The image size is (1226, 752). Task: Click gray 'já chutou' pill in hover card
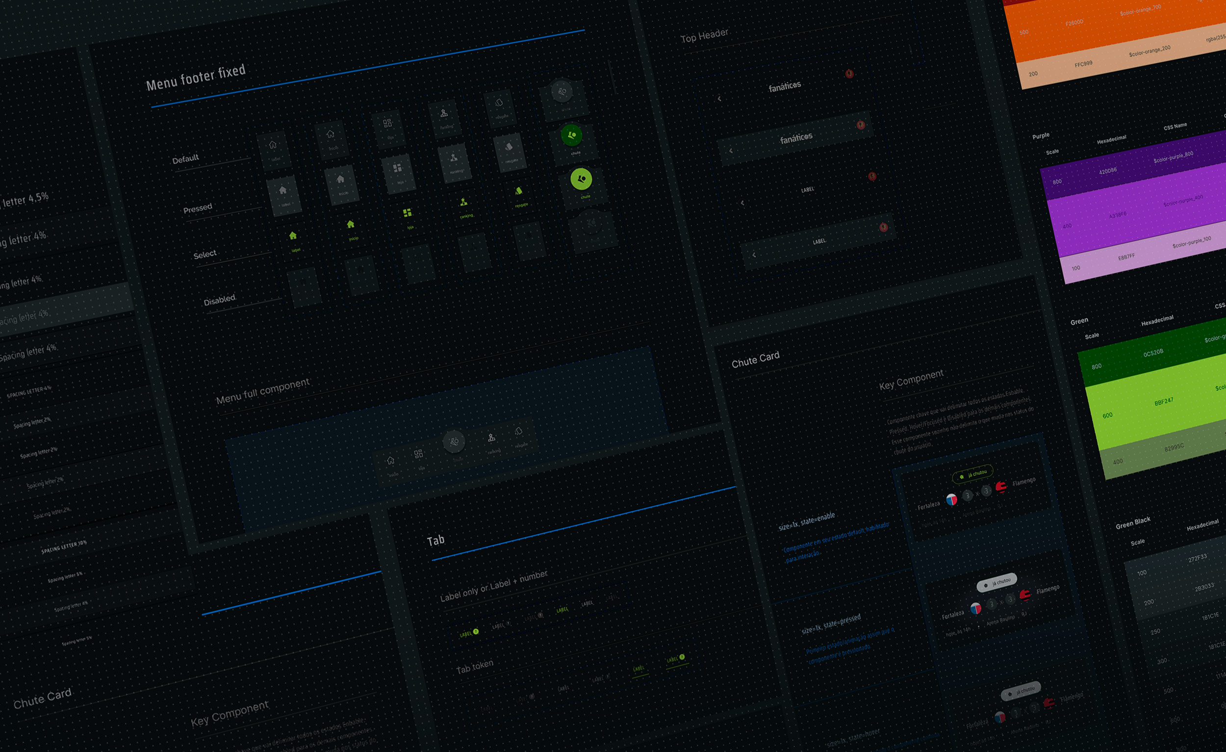[x=1021, y=691]
